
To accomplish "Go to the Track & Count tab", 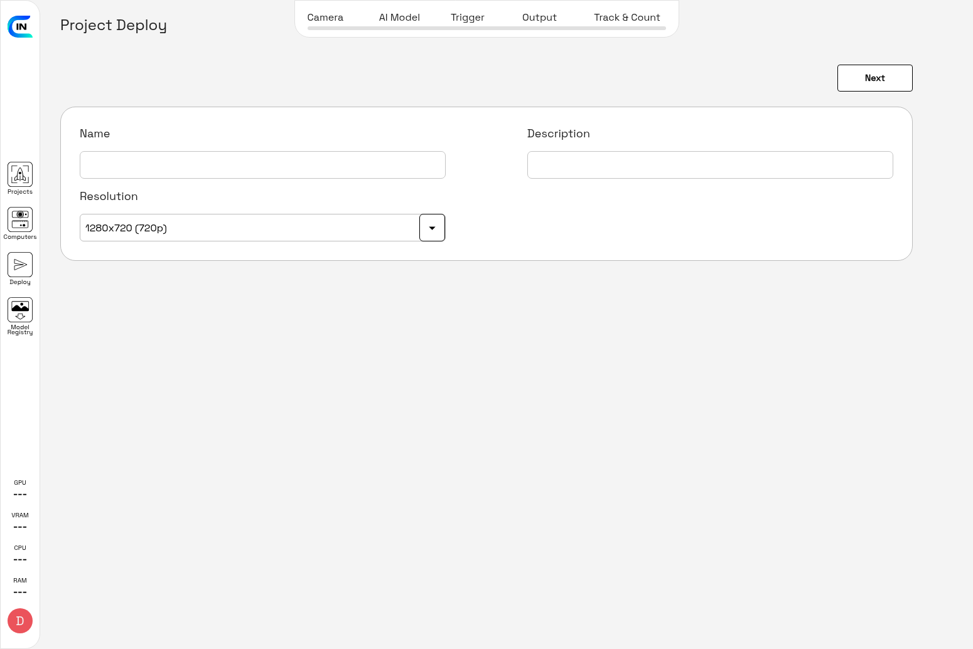I will 626,18.
